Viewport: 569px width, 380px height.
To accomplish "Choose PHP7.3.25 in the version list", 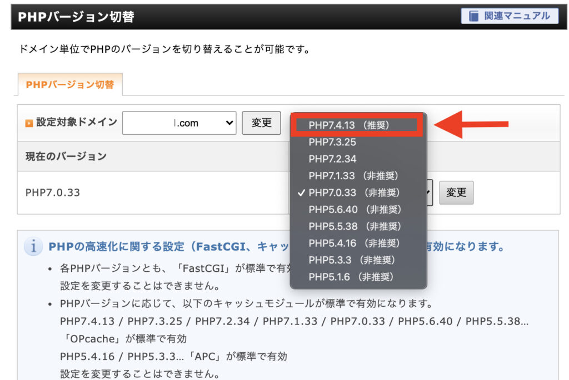I will click(332, 142).
